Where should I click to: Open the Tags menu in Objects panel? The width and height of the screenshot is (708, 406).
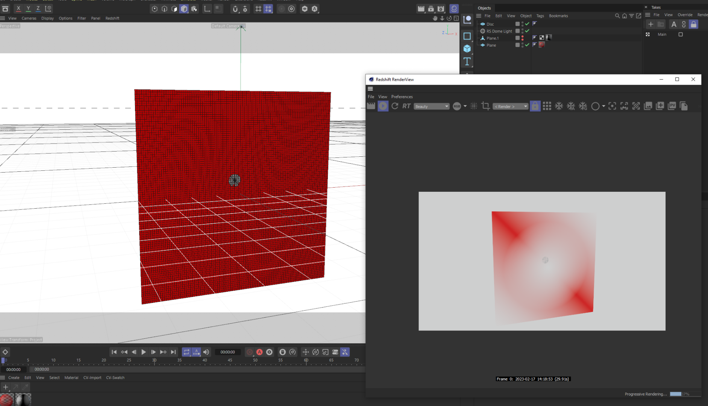point(540,16)
